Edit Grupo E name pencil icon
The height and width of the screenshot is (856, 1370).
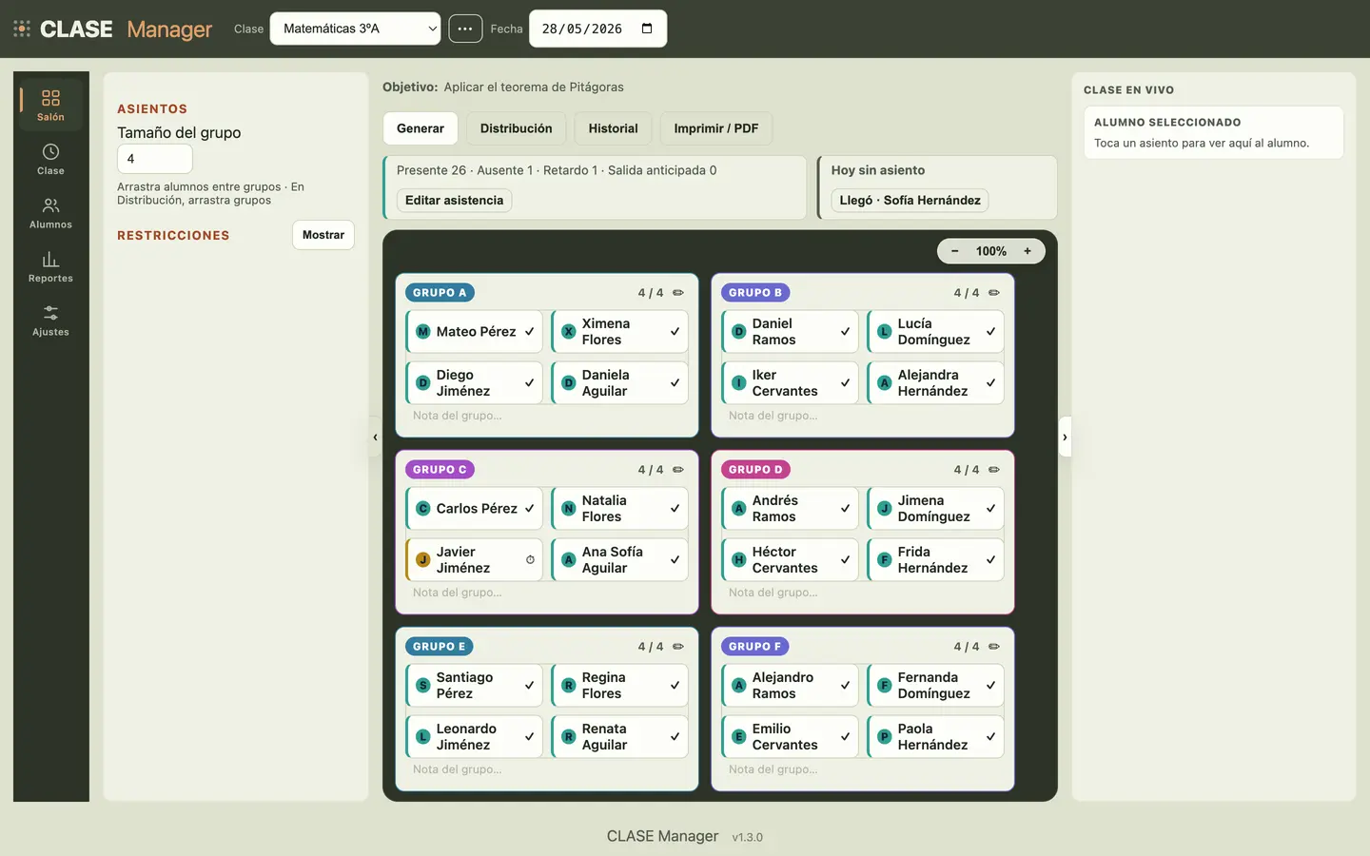pos(678,647)
